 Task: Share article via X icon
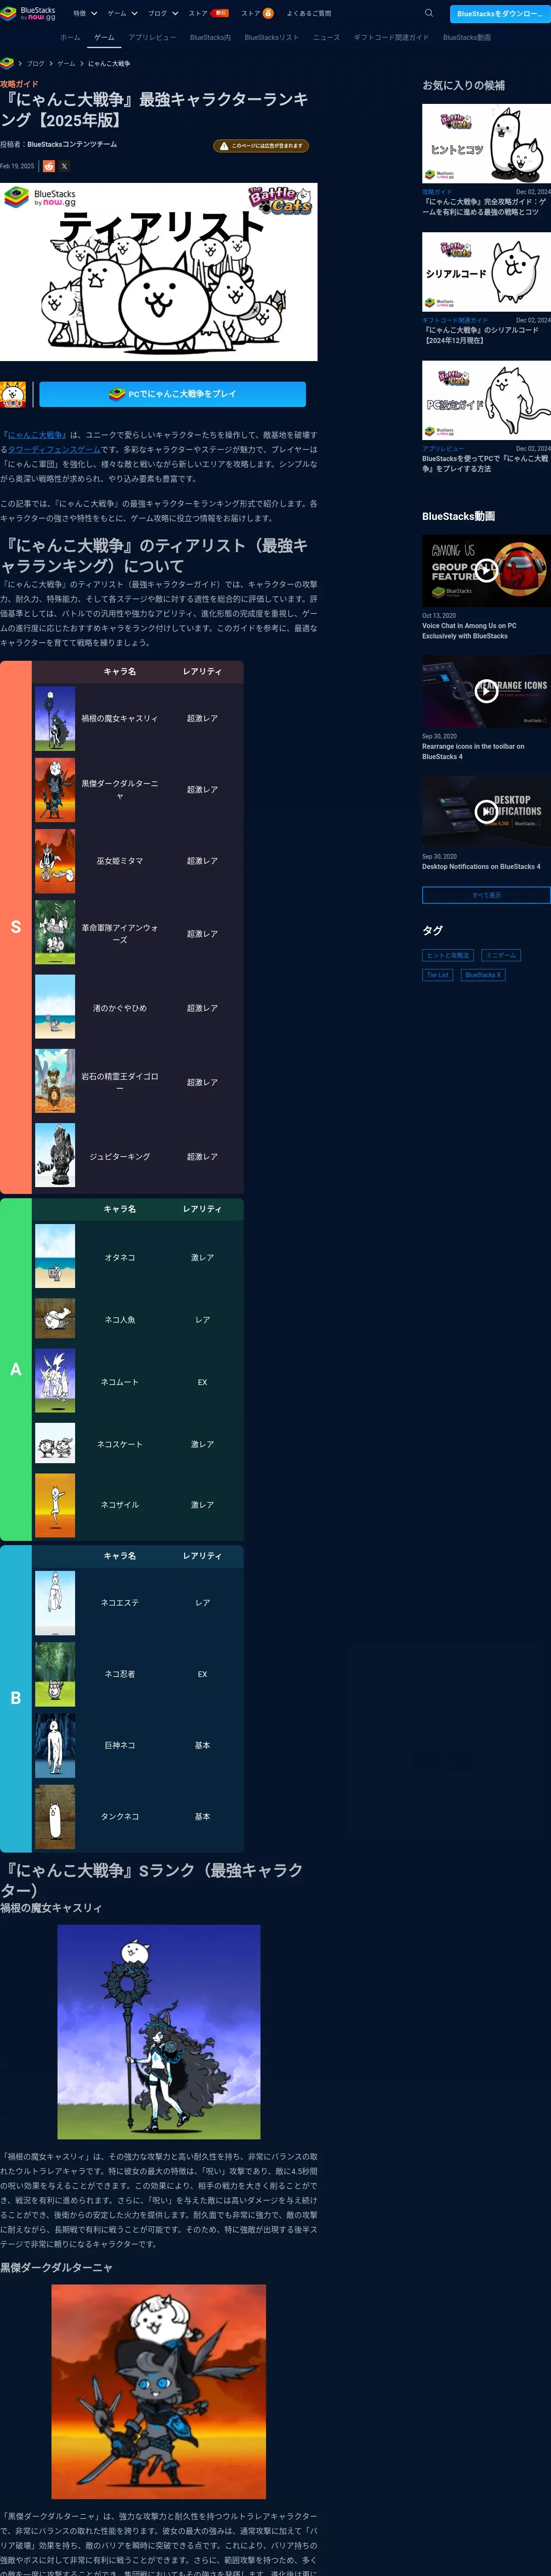[64, 166]
